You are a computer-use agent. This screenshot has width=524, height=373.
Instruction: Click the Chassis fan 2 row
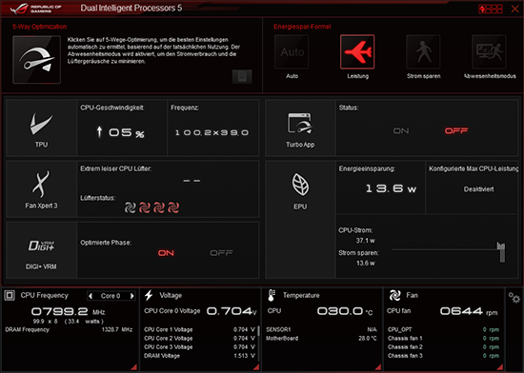tap(443, 347)
